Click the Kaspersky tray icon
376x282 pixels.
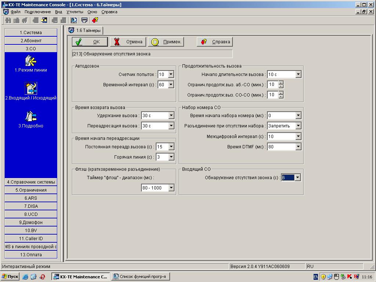350,277
